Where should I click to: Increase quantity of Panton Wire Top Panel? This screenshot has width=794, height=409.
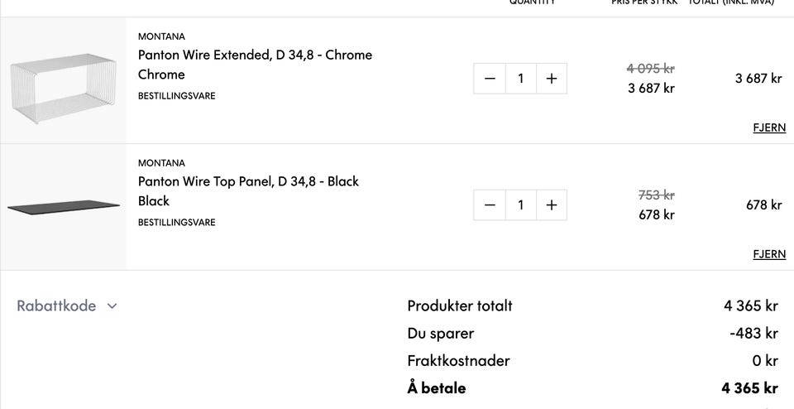pyautogui.click(x=552, y=205)
